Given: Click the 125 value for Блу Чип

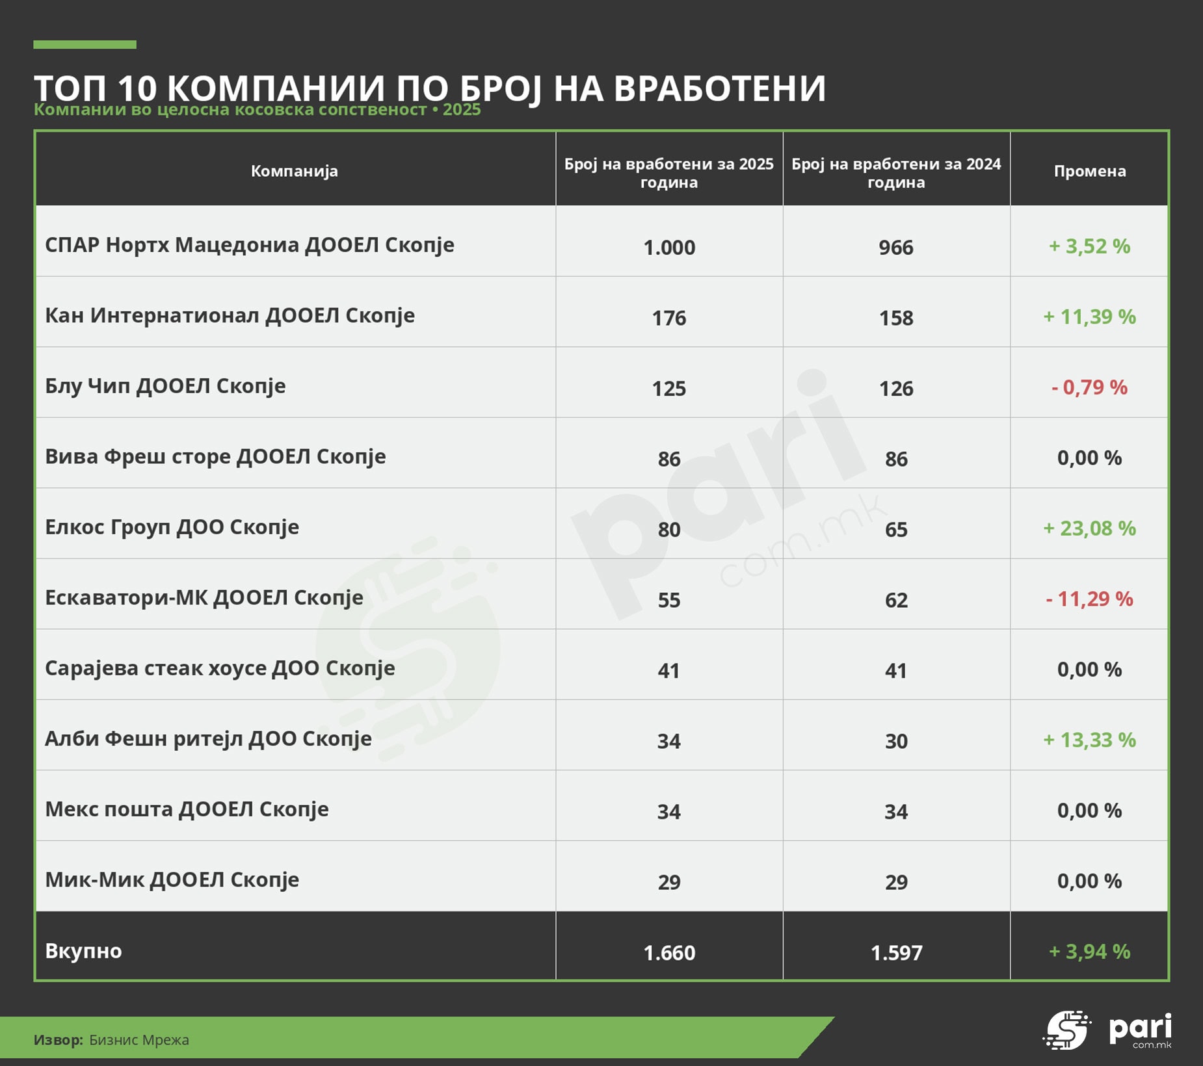Looking at the screenshot, I should pyautogui.click(x=669, y=389).
